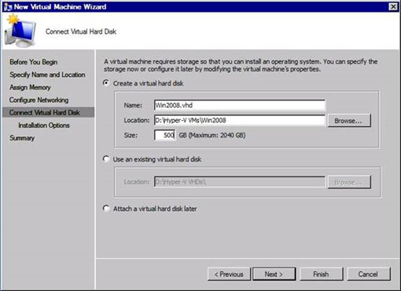
Task: Click the Size field showing 500
Action: tap(165, 135)
